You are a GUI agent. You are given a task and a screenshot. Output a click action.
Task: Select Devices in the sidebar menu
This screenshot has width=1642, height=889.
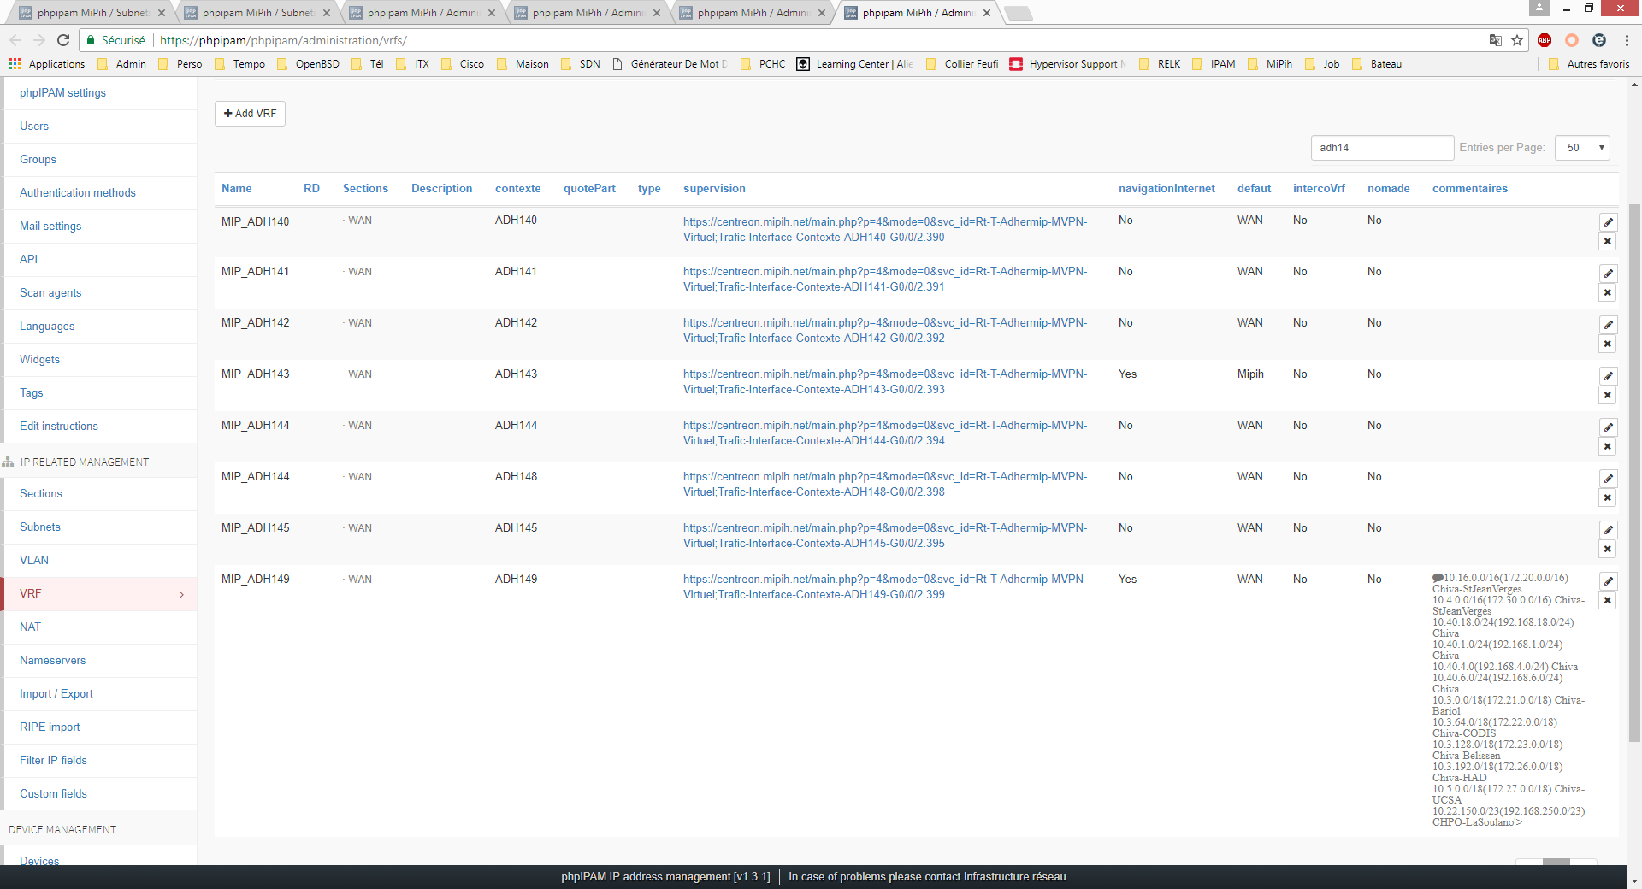point(39,861)
